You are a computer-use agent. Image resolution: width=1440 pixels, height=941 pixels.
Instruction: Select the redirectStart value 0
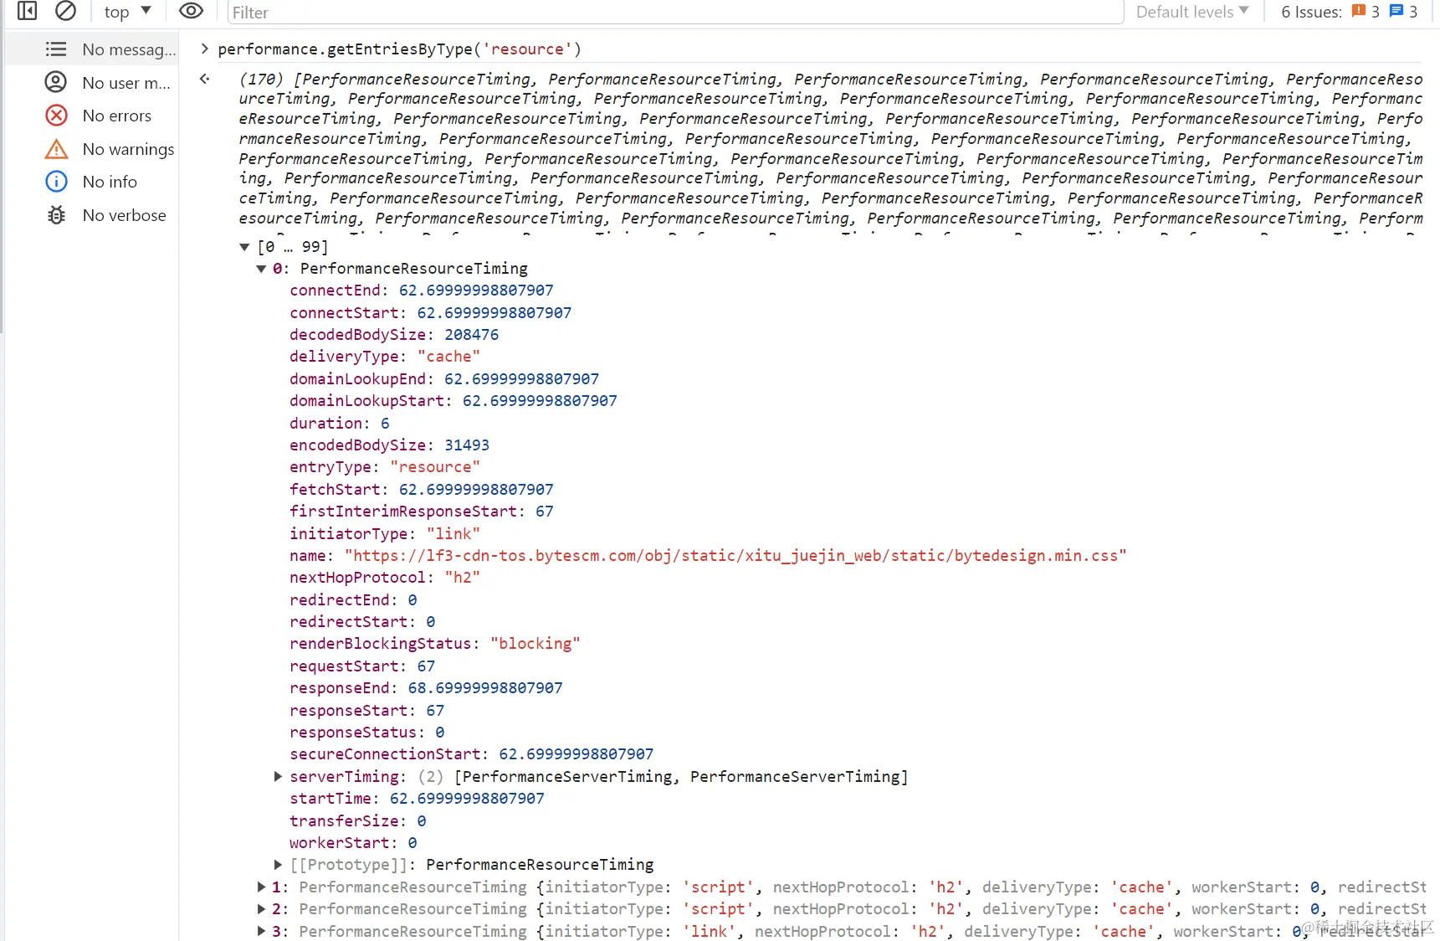[x=431, y=621]
